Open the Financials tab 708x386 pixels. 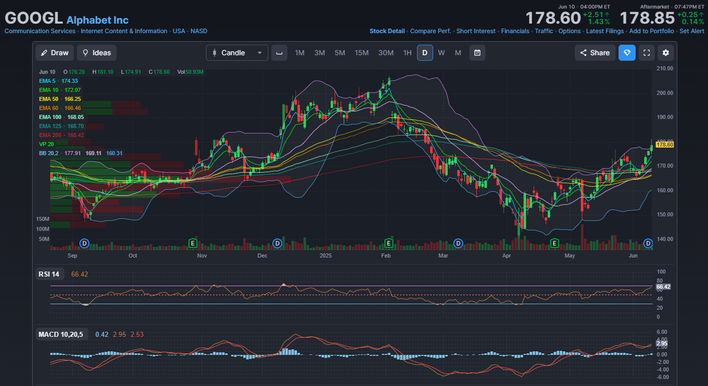(515, 31)
